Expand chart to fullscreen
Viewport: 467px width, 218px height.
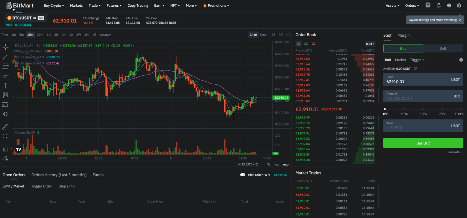tap(288, 35)
